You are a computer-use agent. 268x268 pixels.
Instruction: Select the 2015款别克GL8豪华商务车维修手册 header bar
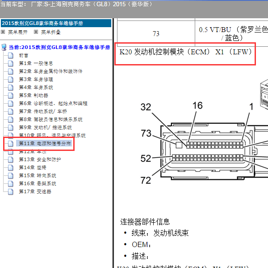(x=56, y=23)
